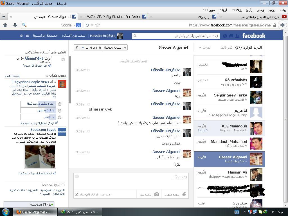Viewport: 288px width, 216px height.
Task: Close the Gasser Algamel browser tab
Action: (x=11, y=17)
